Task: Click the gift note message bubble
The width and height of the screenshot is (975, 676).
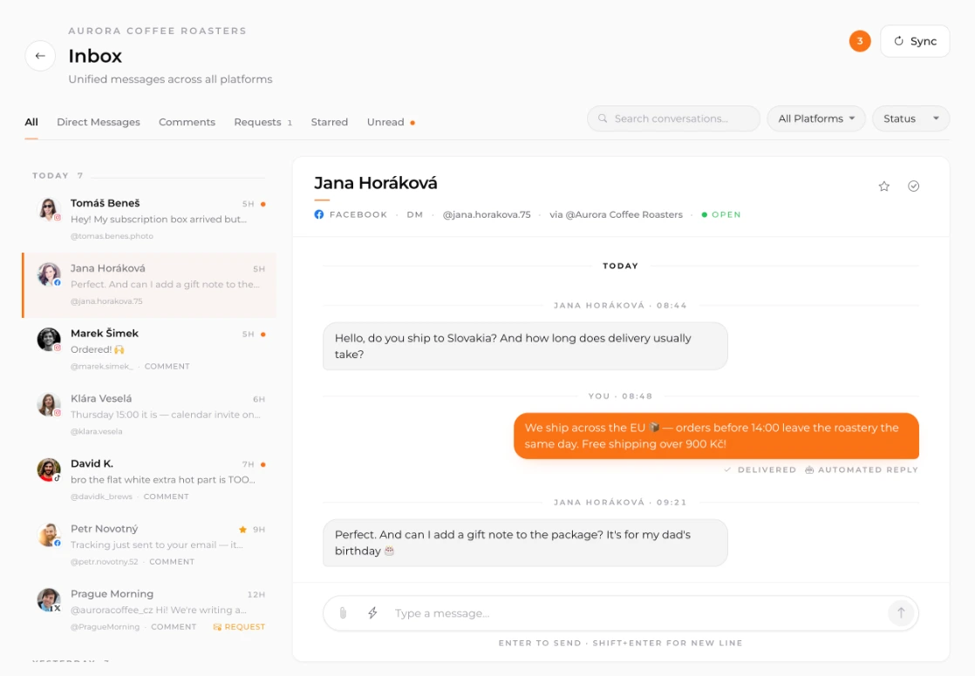Action: (525, 543)
